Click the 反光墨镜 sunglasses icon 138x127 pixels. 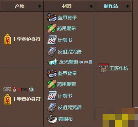click(x=53, y=62)
